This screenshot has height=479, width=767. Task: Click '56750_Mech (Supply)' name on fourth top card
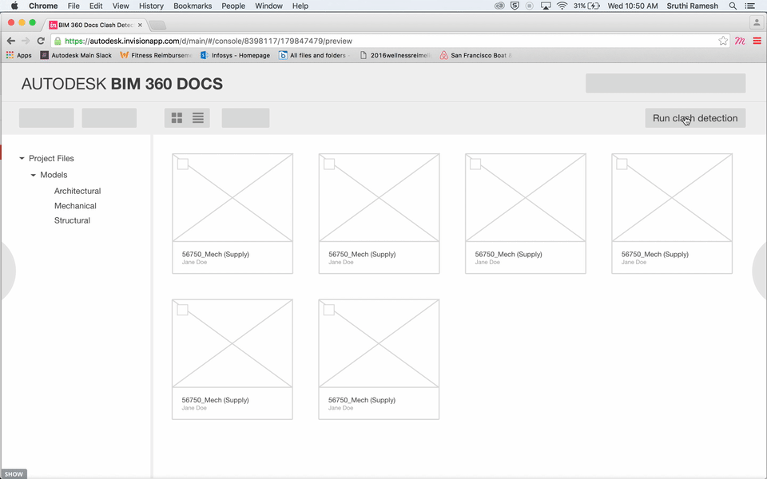click(654, 254)
